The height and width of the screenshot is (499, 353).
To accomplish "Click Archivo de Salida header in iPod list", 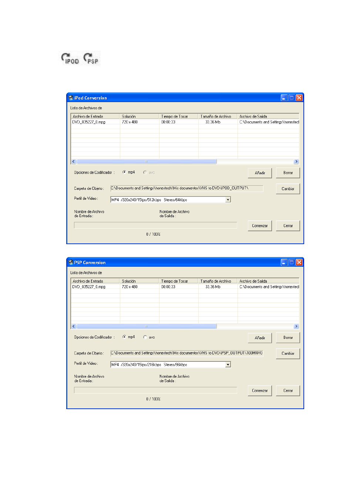I will tap(268, 116).
